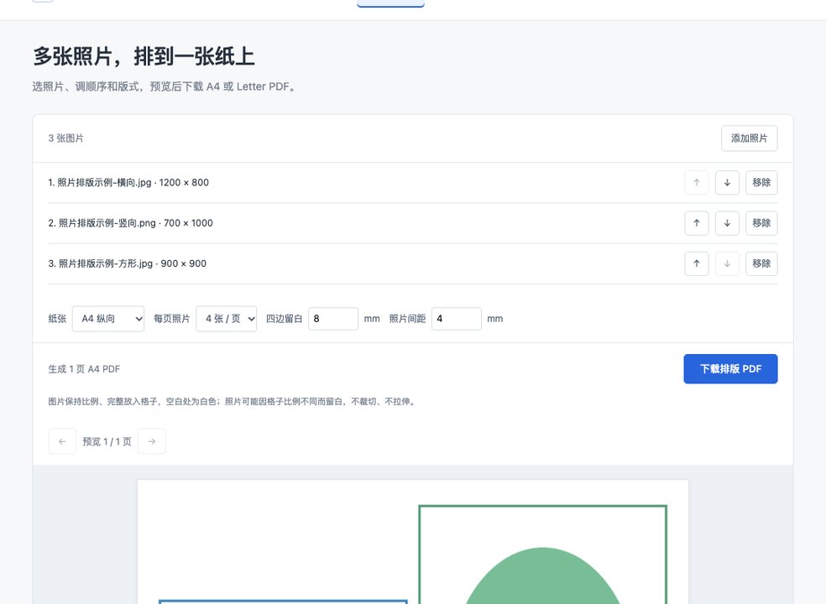Click the 生成 1 页 A4 PDF status text

84,369
